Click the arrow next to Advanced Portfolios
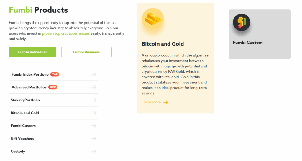 click(x=94, y=87)
